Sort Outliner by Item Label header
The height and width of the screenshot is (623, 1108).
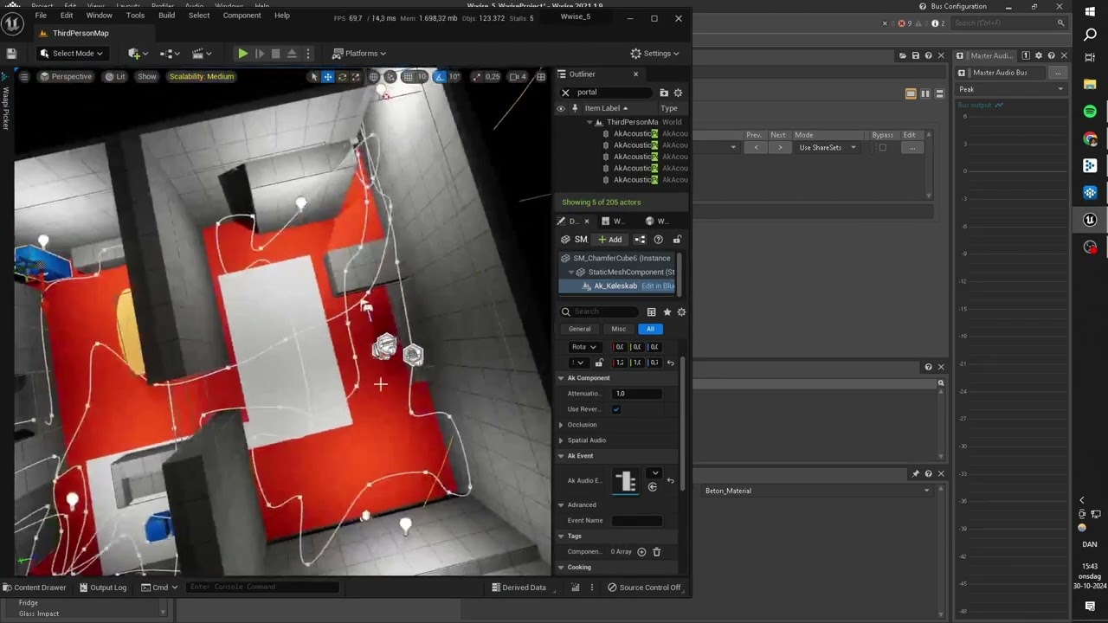(606, 108)
